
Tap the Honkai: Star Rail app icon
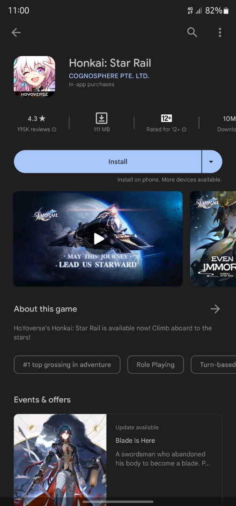point(35,77)
